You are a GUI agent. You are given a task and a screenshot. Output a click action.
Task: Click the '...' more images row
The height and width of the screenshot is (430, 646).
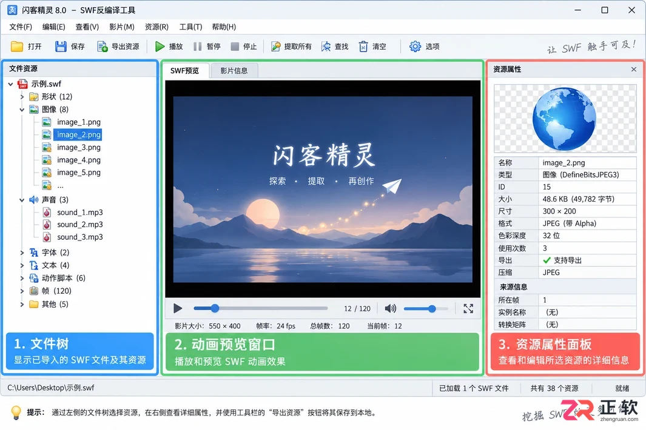(61, 185)
